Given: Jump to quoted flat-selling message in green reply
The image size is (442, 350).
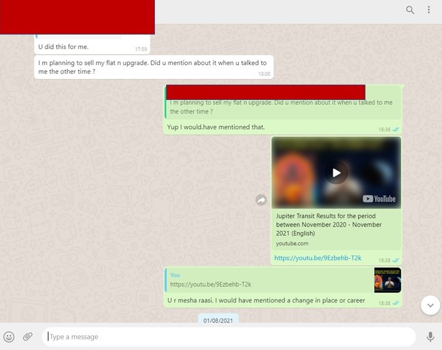Looking at the screenshot, I should pos(281,107).
